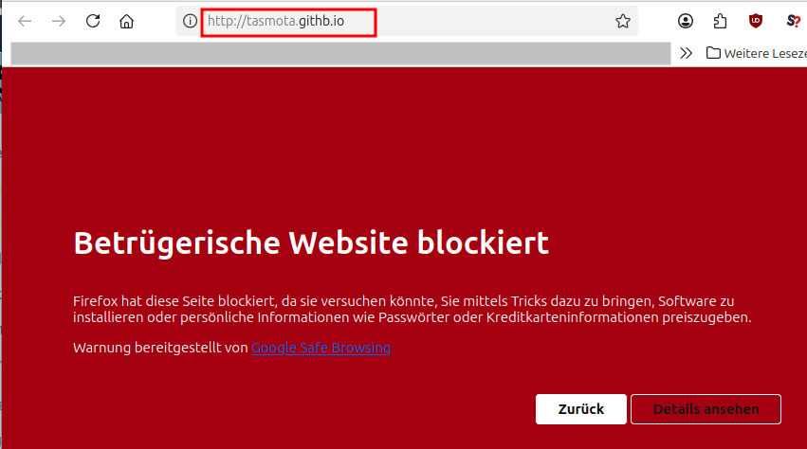Bookmark this page with the star
Viewport: 807px width, 449px height.
click(x=622, y=21)
